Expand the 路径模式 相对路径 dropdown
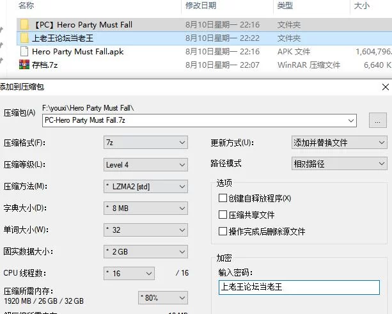 pyautogui.click(x=340, y=164)
